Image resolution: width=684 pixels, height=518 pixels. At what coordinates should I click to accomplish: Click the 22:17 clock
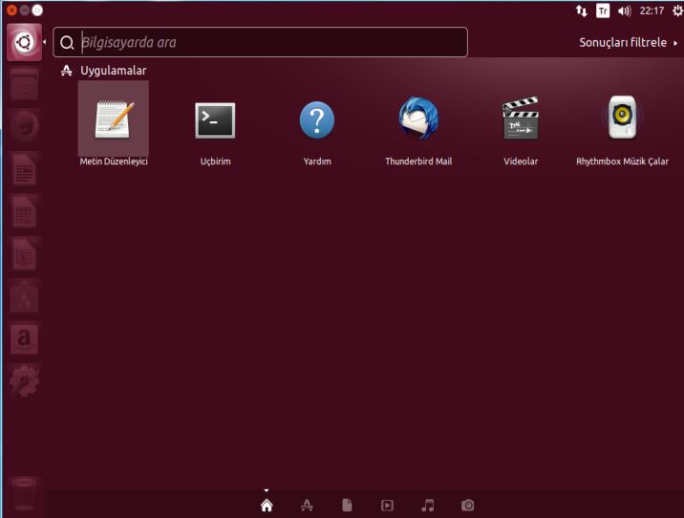pos(652,11)
